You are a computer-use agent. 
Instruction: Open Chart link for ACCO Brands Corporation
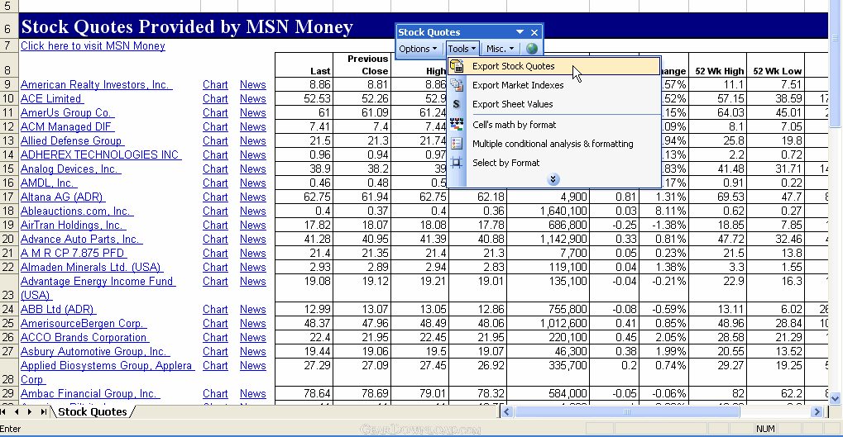(x=215, y=337)
